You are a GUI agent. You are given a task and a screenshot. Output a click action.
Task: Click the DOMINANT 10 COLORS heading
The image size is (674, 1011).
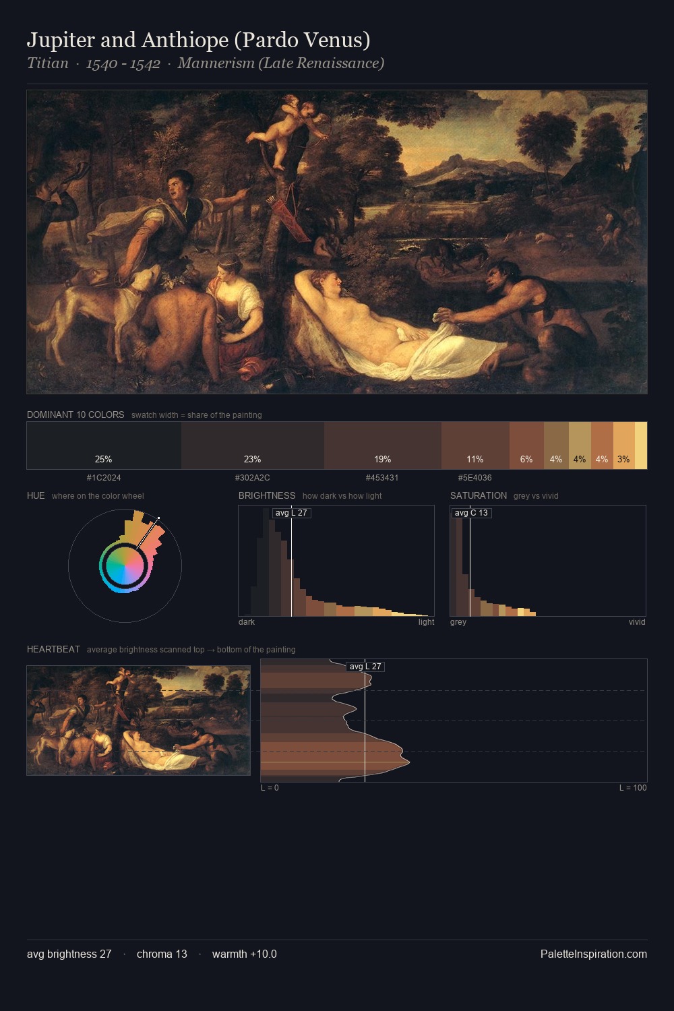pos(75,415)
